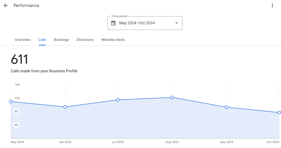Go back using the left arrow
The height and width of the screenshot is (148, 281).
tap(6, 6)
